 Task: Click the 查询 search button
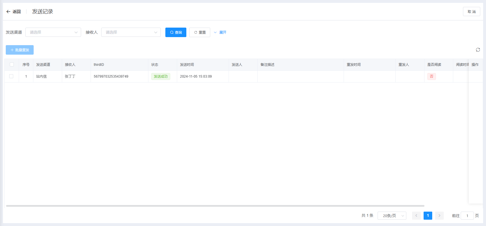click(176, 32)
